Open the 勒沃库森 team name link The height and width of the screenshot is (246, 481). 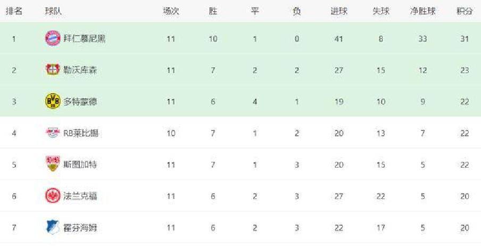80,70
